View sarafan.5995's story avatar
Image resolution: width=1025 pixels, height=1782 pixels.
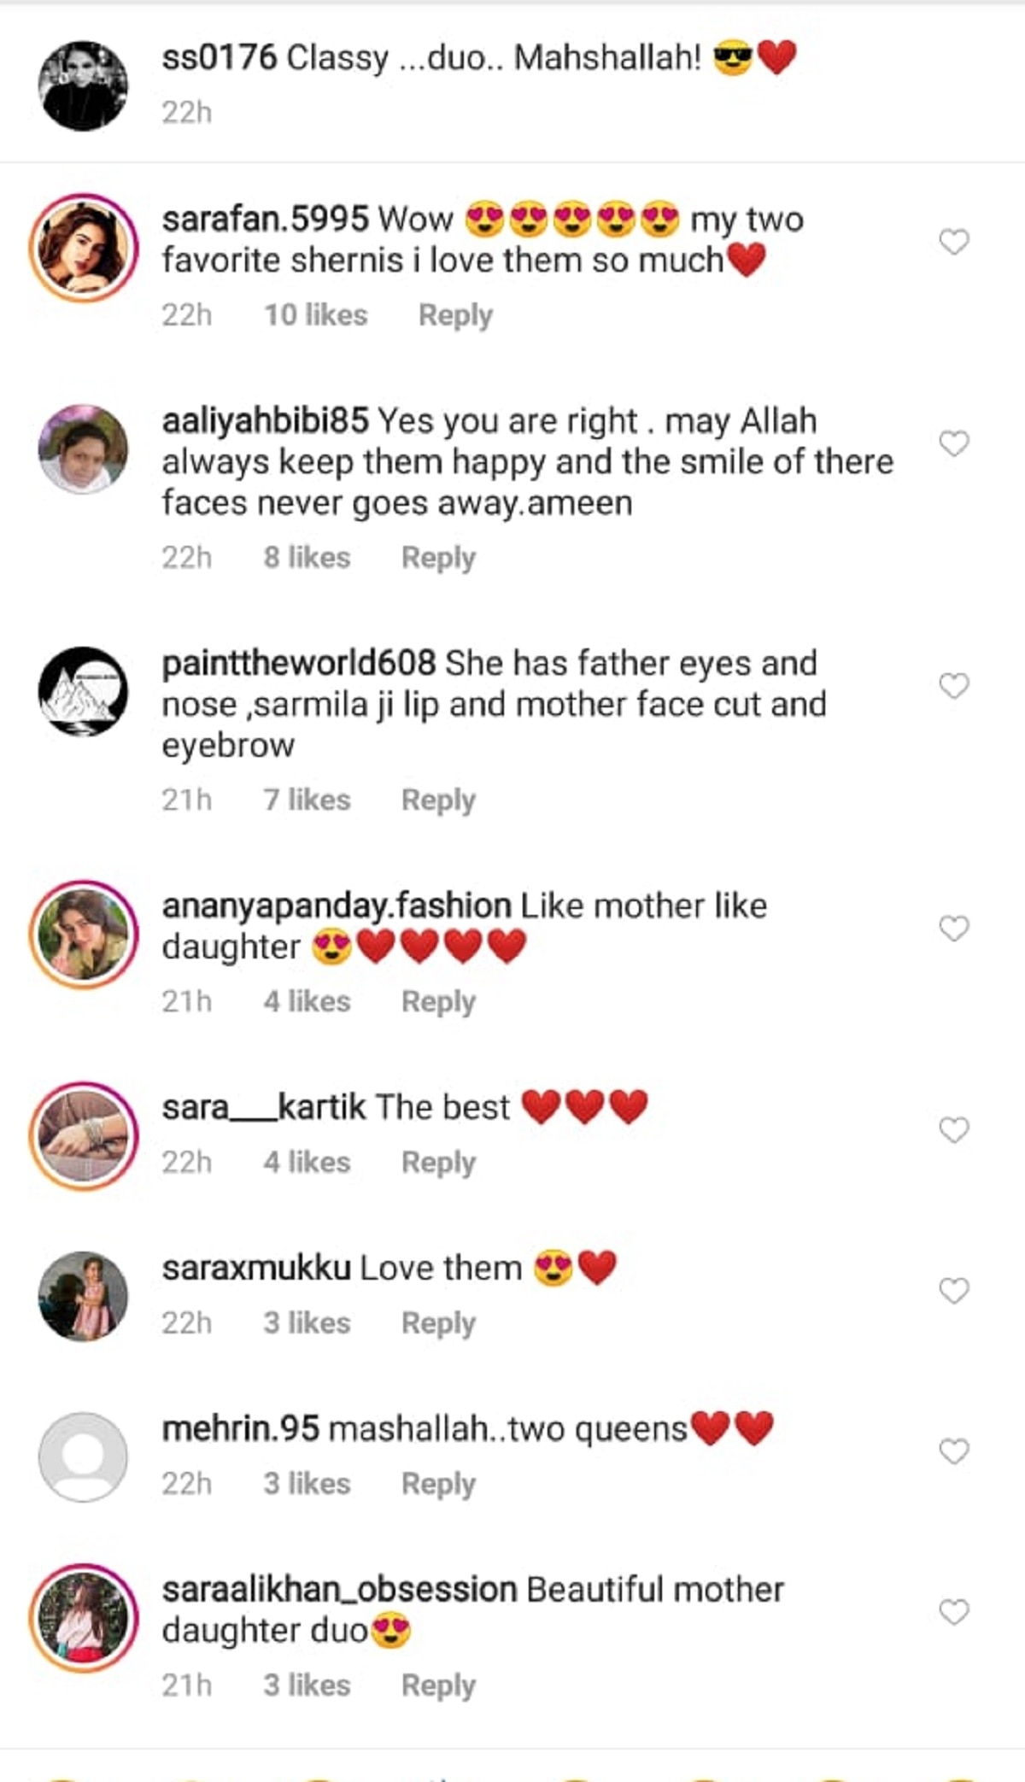click(83, 248)
